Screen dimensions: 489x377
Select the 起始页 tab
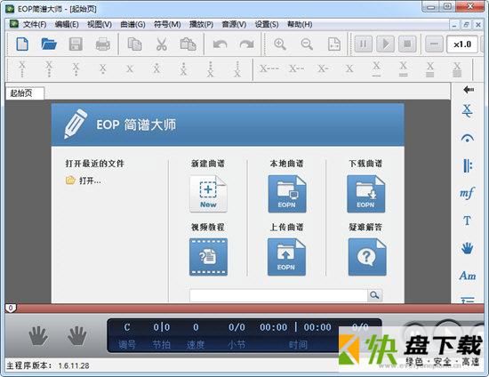coord(25,93)
